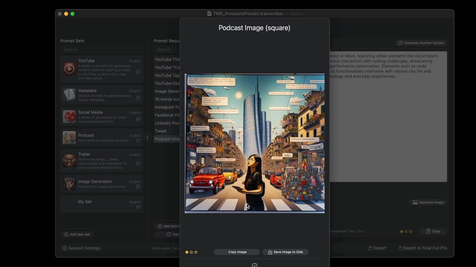
Task: Click the generated Milan podcast image
Action: [x=255, y=143]
